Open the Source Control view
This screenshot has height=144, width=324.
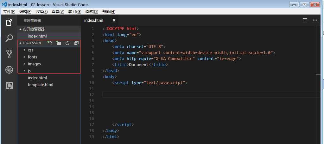coord(9,54)
